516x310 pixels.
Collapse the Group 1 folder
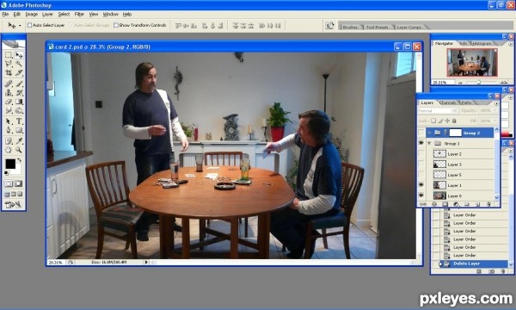(x=429, y=144)
